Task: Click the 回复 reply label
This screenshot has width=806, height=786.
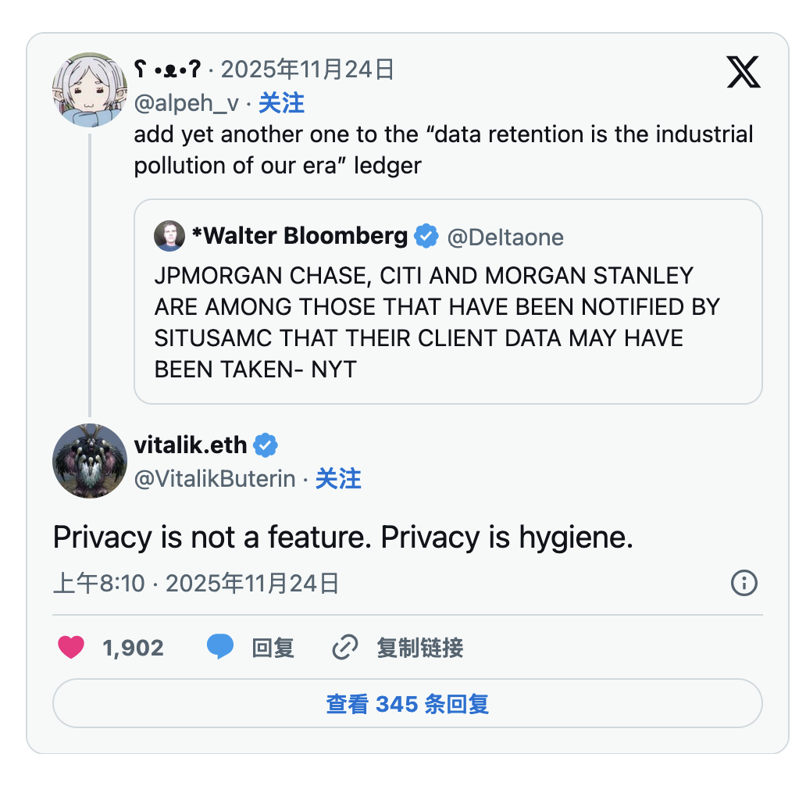Action: [x=273, y=648]
